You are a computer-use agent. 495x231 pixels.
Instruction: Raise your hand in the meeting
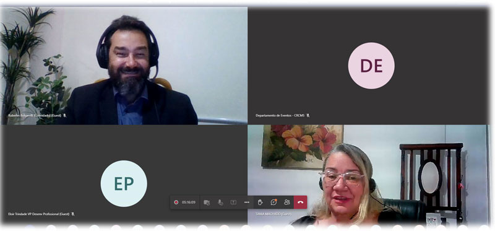(x=260, y=203)
